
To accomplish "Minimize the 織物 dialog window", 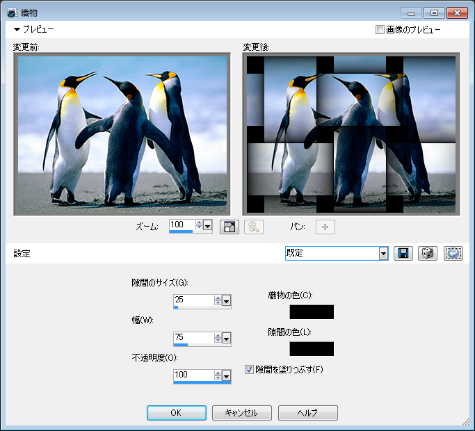I will click(411, 13).
